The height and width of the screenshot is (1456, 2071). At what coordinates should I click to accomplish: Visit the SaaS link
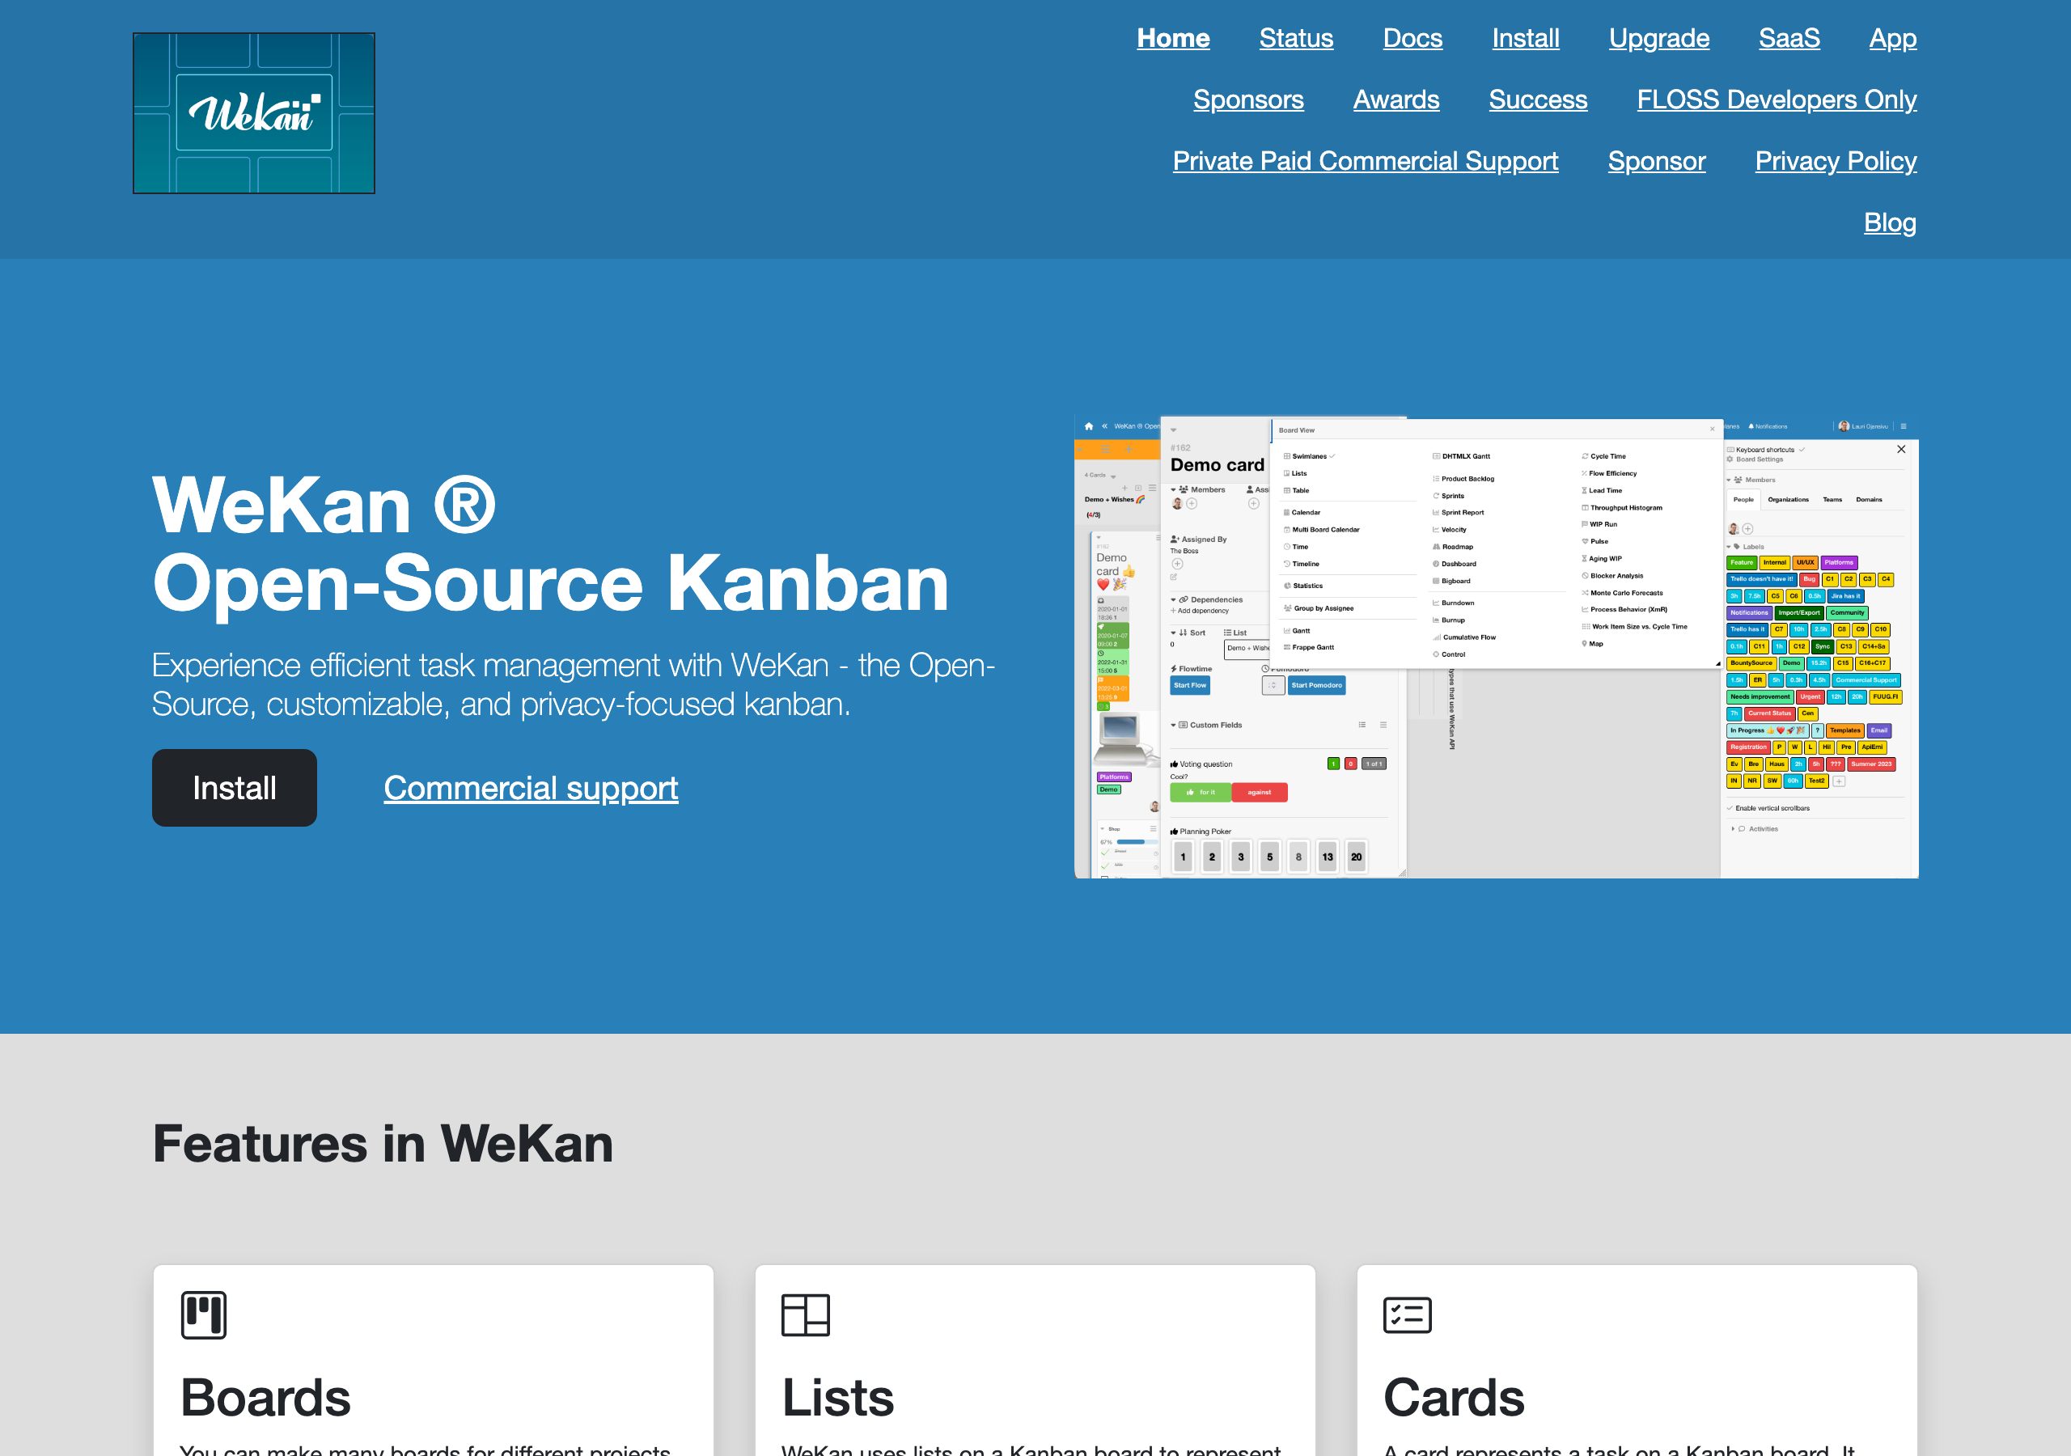(1789, 39)
